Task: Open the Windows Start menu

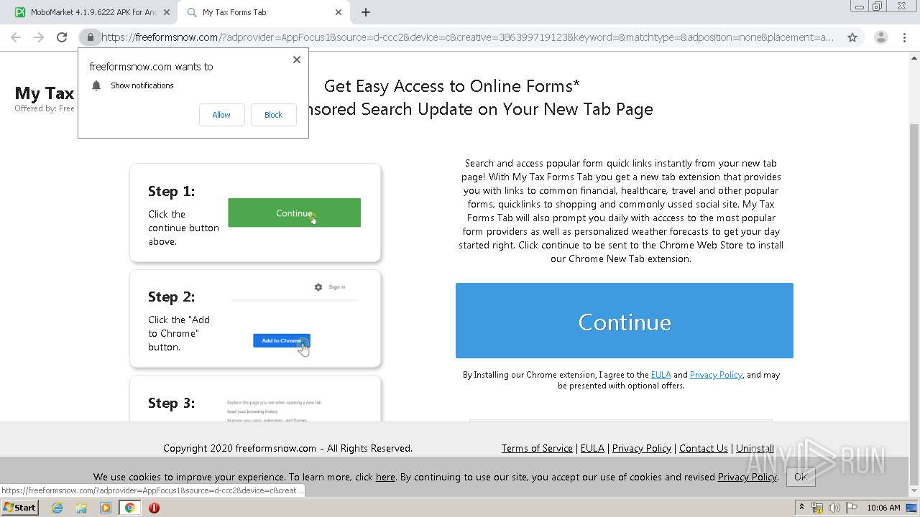Action: 19,508
